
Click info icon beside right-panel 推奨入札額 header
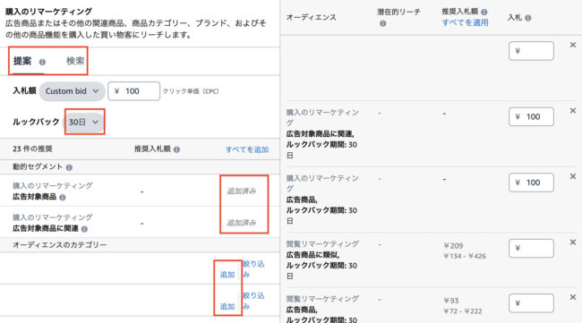coord(484,12)
